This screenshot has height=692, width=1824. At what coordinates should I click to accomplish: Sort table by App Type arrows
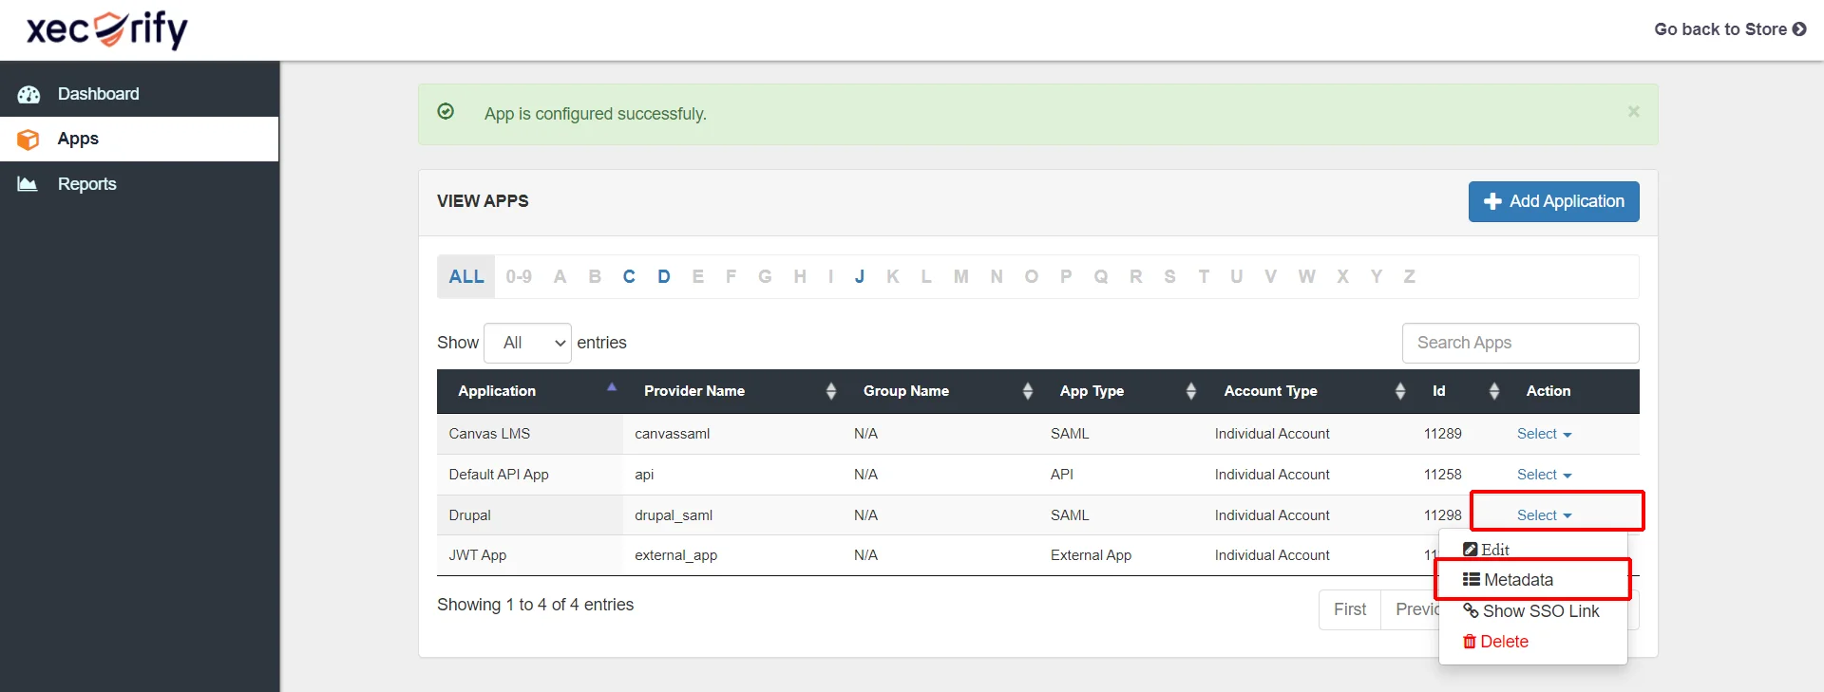tap(1191, 391)
